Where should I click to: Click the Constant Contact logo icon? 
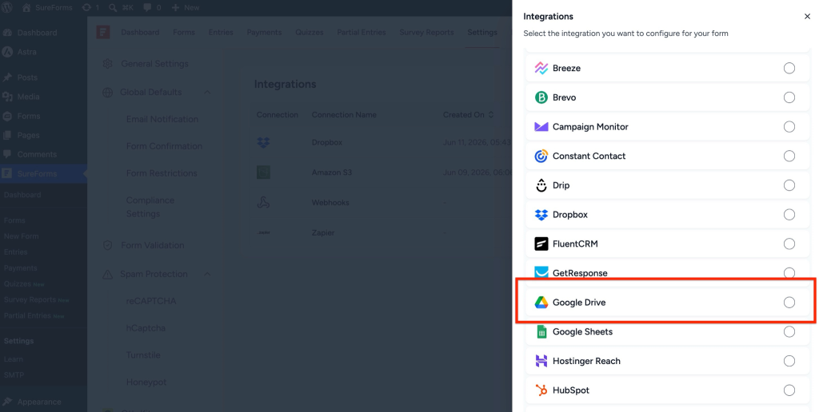coord(541,156)
